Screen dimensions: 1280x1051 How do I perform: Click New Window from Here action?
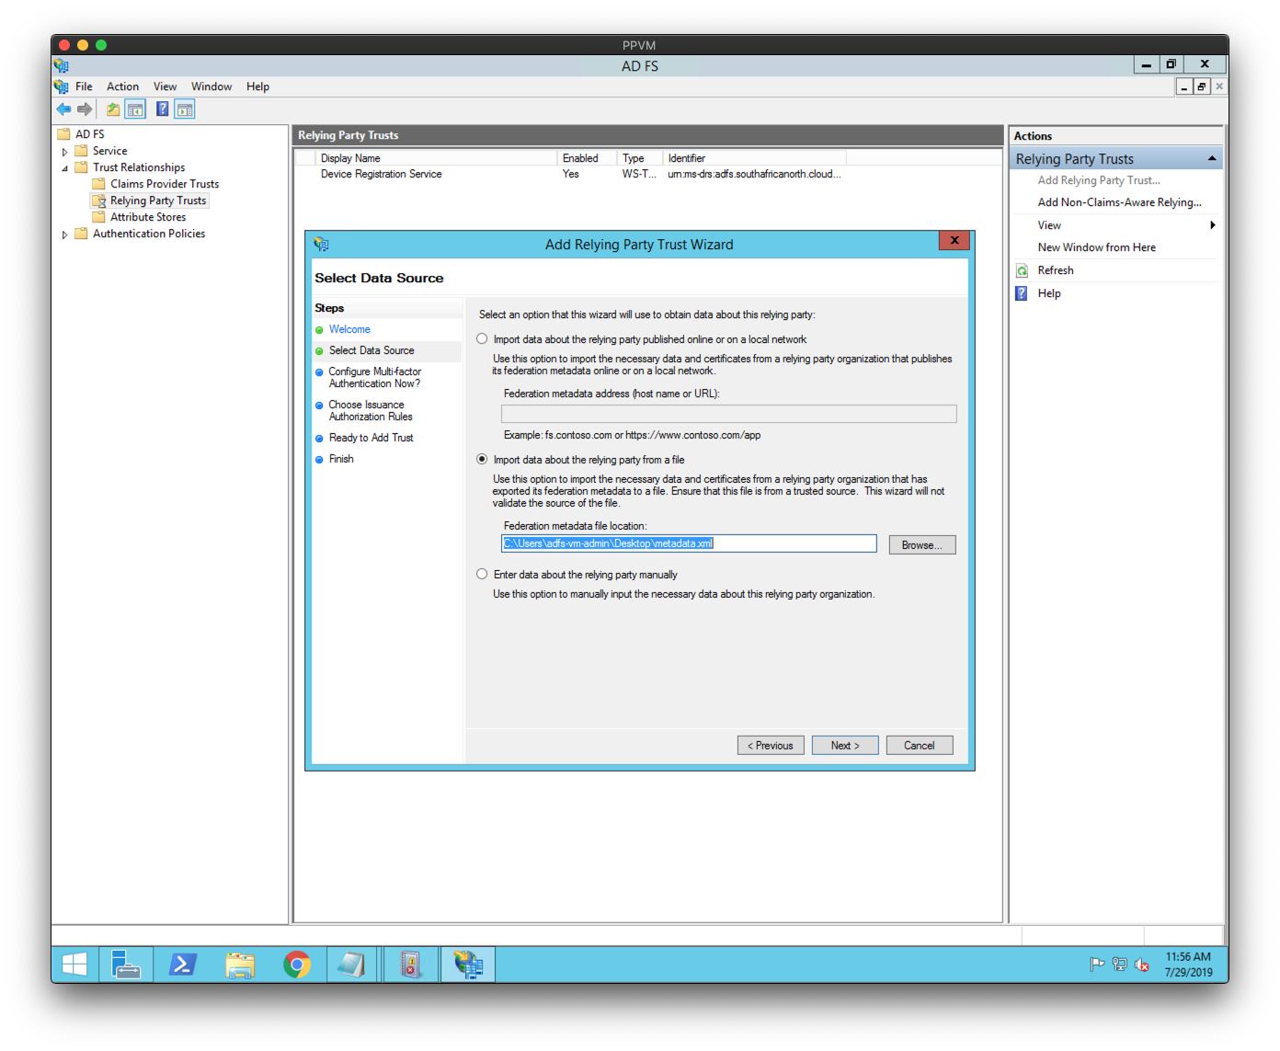pos(1096,247)
